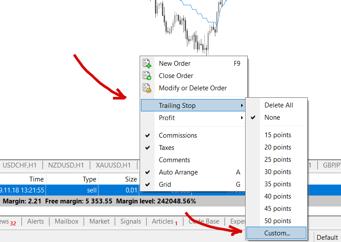Screen dimensions: 341x242
Task: Click the New Order document icon
Action: 147,64
